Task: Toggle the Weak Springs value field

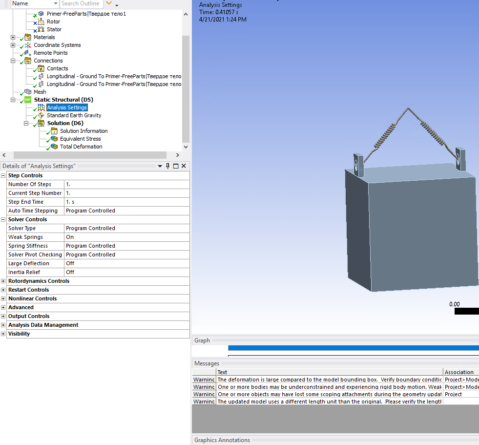Action: 126,237
